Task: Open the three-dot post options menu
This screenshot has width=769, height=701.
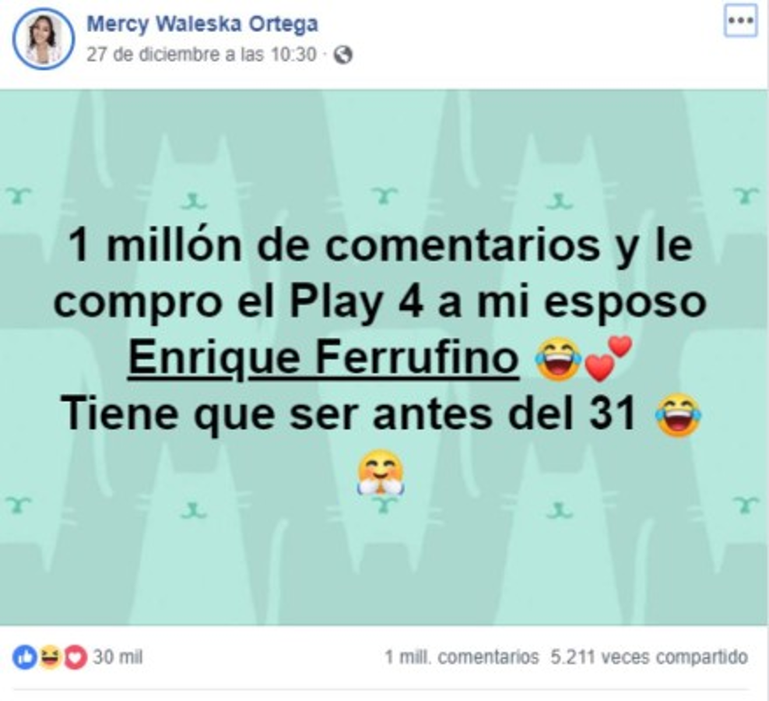Action: coord(740,22)
